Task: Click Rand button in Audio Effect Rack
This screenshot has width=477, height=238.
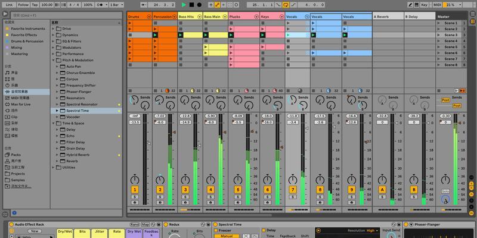Action: (135, 224)
